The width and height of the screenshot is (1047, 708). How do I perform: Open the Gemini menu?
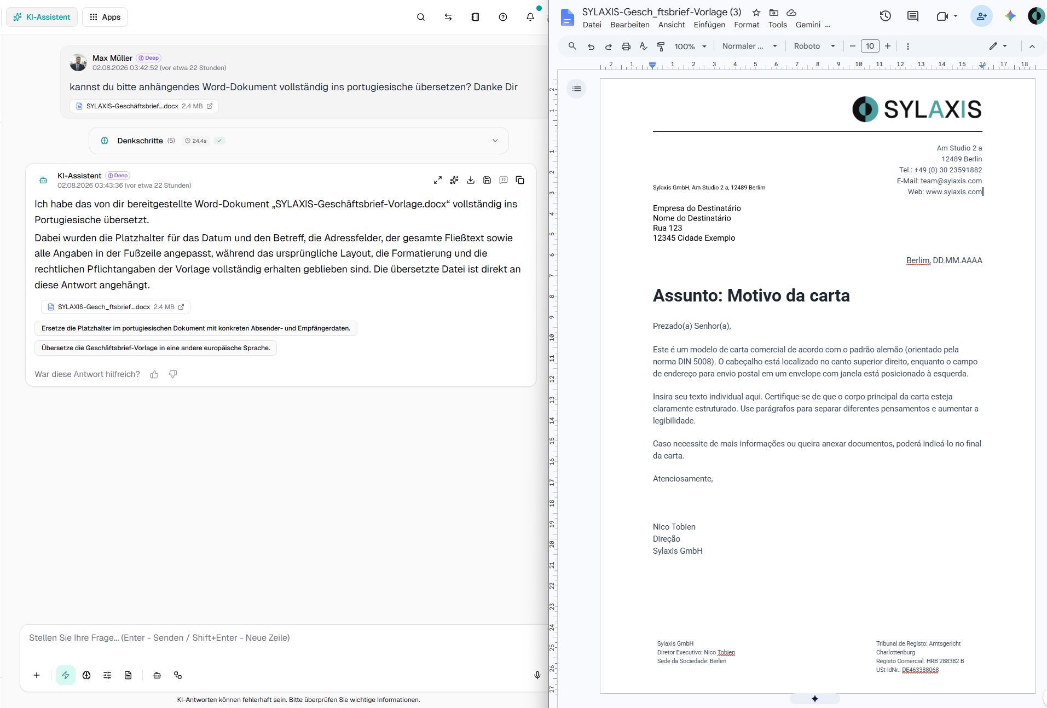(x=808, y=25)
